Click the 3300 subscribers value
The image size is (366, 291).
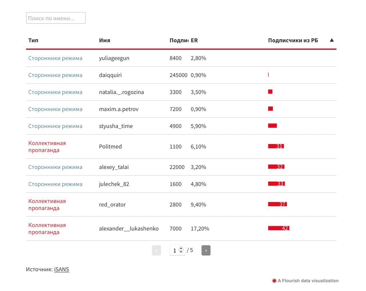[176, 92]
